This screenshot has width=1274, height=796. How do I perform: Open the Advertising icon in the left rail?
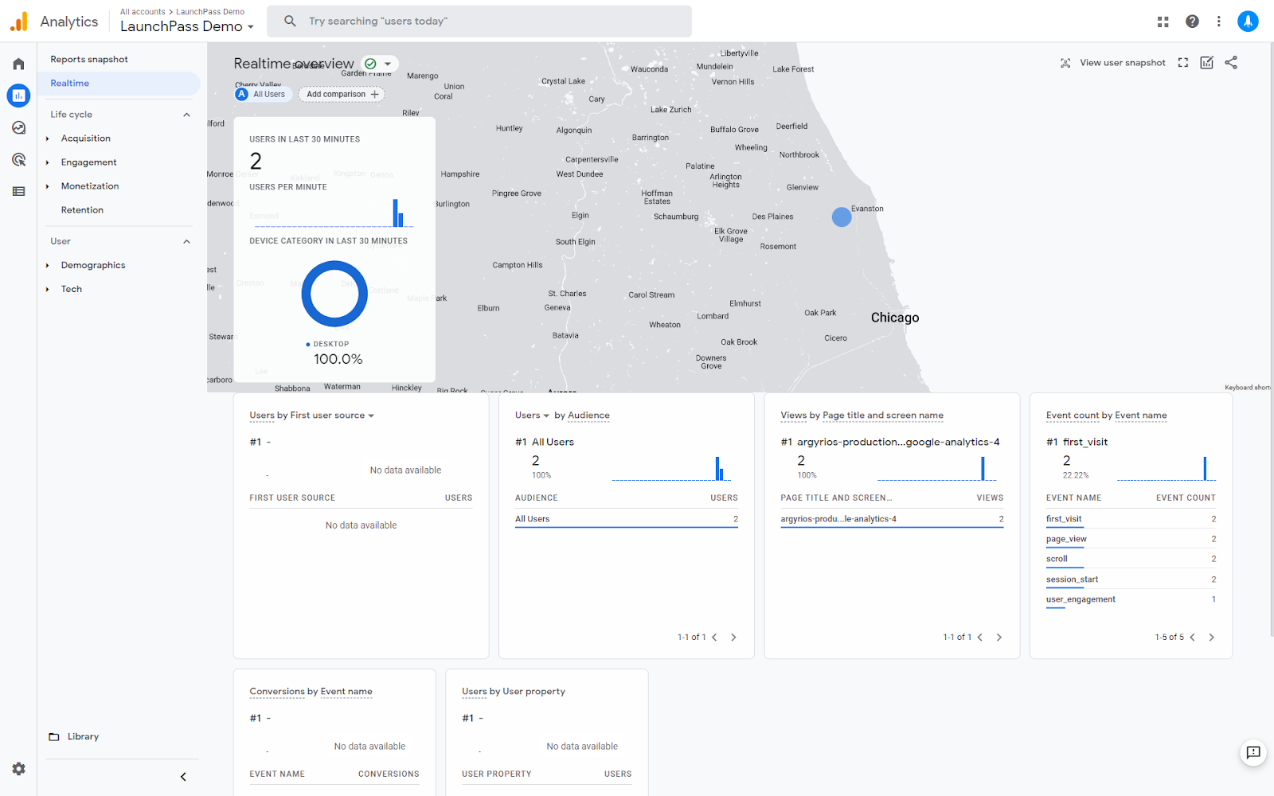click(x=18, y=159)
